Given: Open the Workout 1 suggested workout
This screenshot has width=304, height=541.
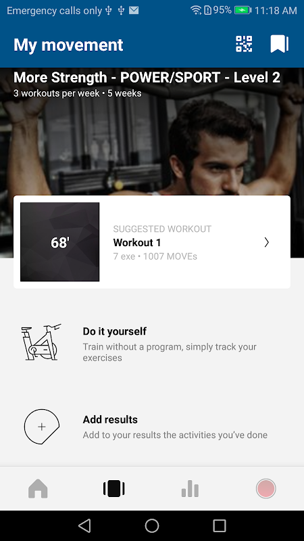Looking at the screenshot, I should (152, 242).
